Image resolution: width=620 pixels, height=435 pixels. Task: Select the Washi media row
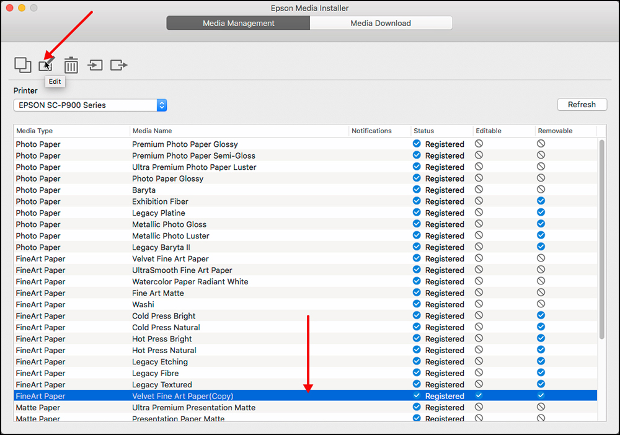(305, 305)
